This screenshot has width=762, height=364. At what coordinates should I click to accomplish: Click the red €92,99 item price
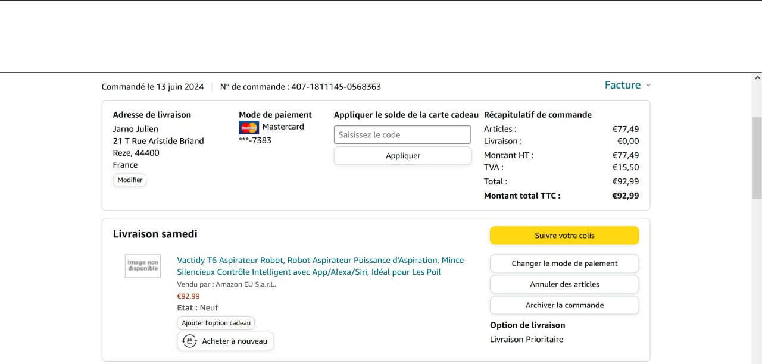(188, 296)
